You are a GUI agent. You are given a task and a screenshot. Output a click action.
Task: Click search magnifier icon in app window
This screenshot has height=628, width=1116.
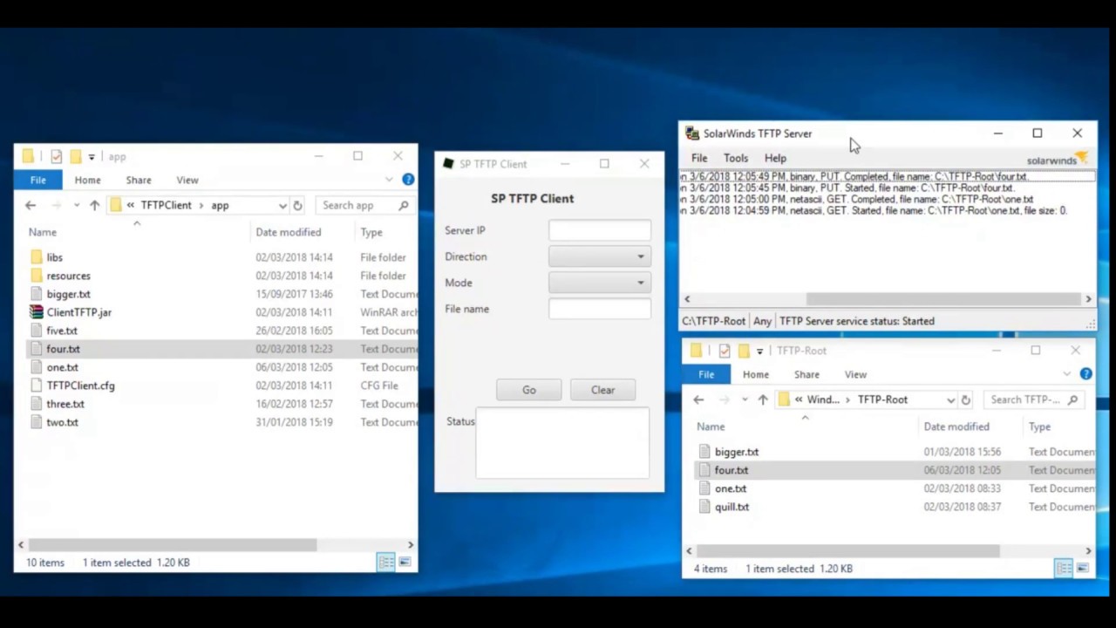[x=403, y=206]
